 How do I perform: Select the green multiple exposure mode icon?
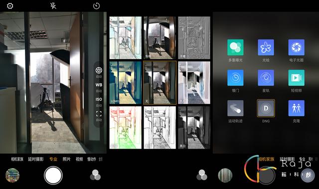235,47
